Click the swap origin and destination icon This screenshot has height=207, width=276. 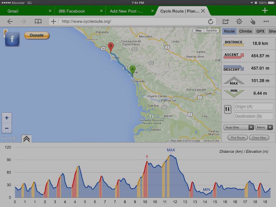(x=228, y=110)
